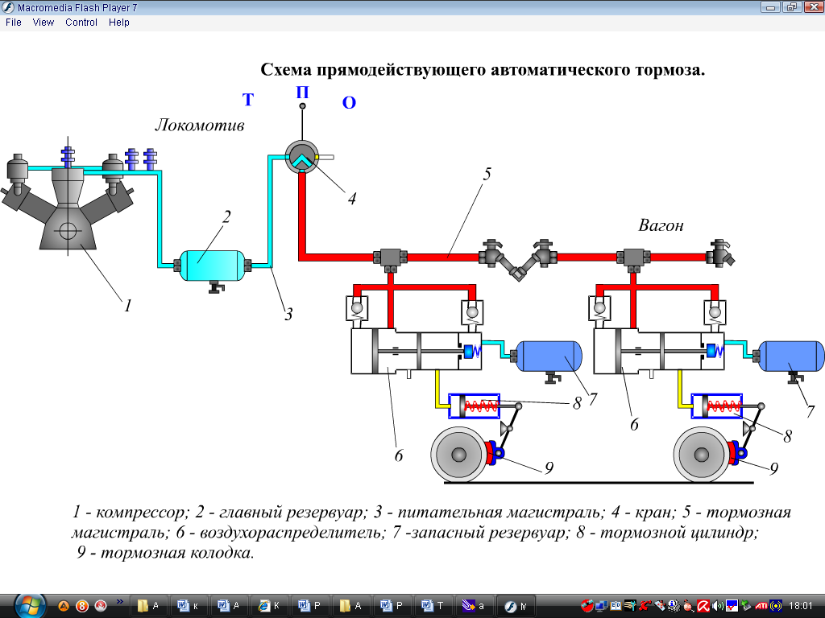Switch to Word document 'к' on taskbar
The image size is (825, 618).
tap(188, 606)
